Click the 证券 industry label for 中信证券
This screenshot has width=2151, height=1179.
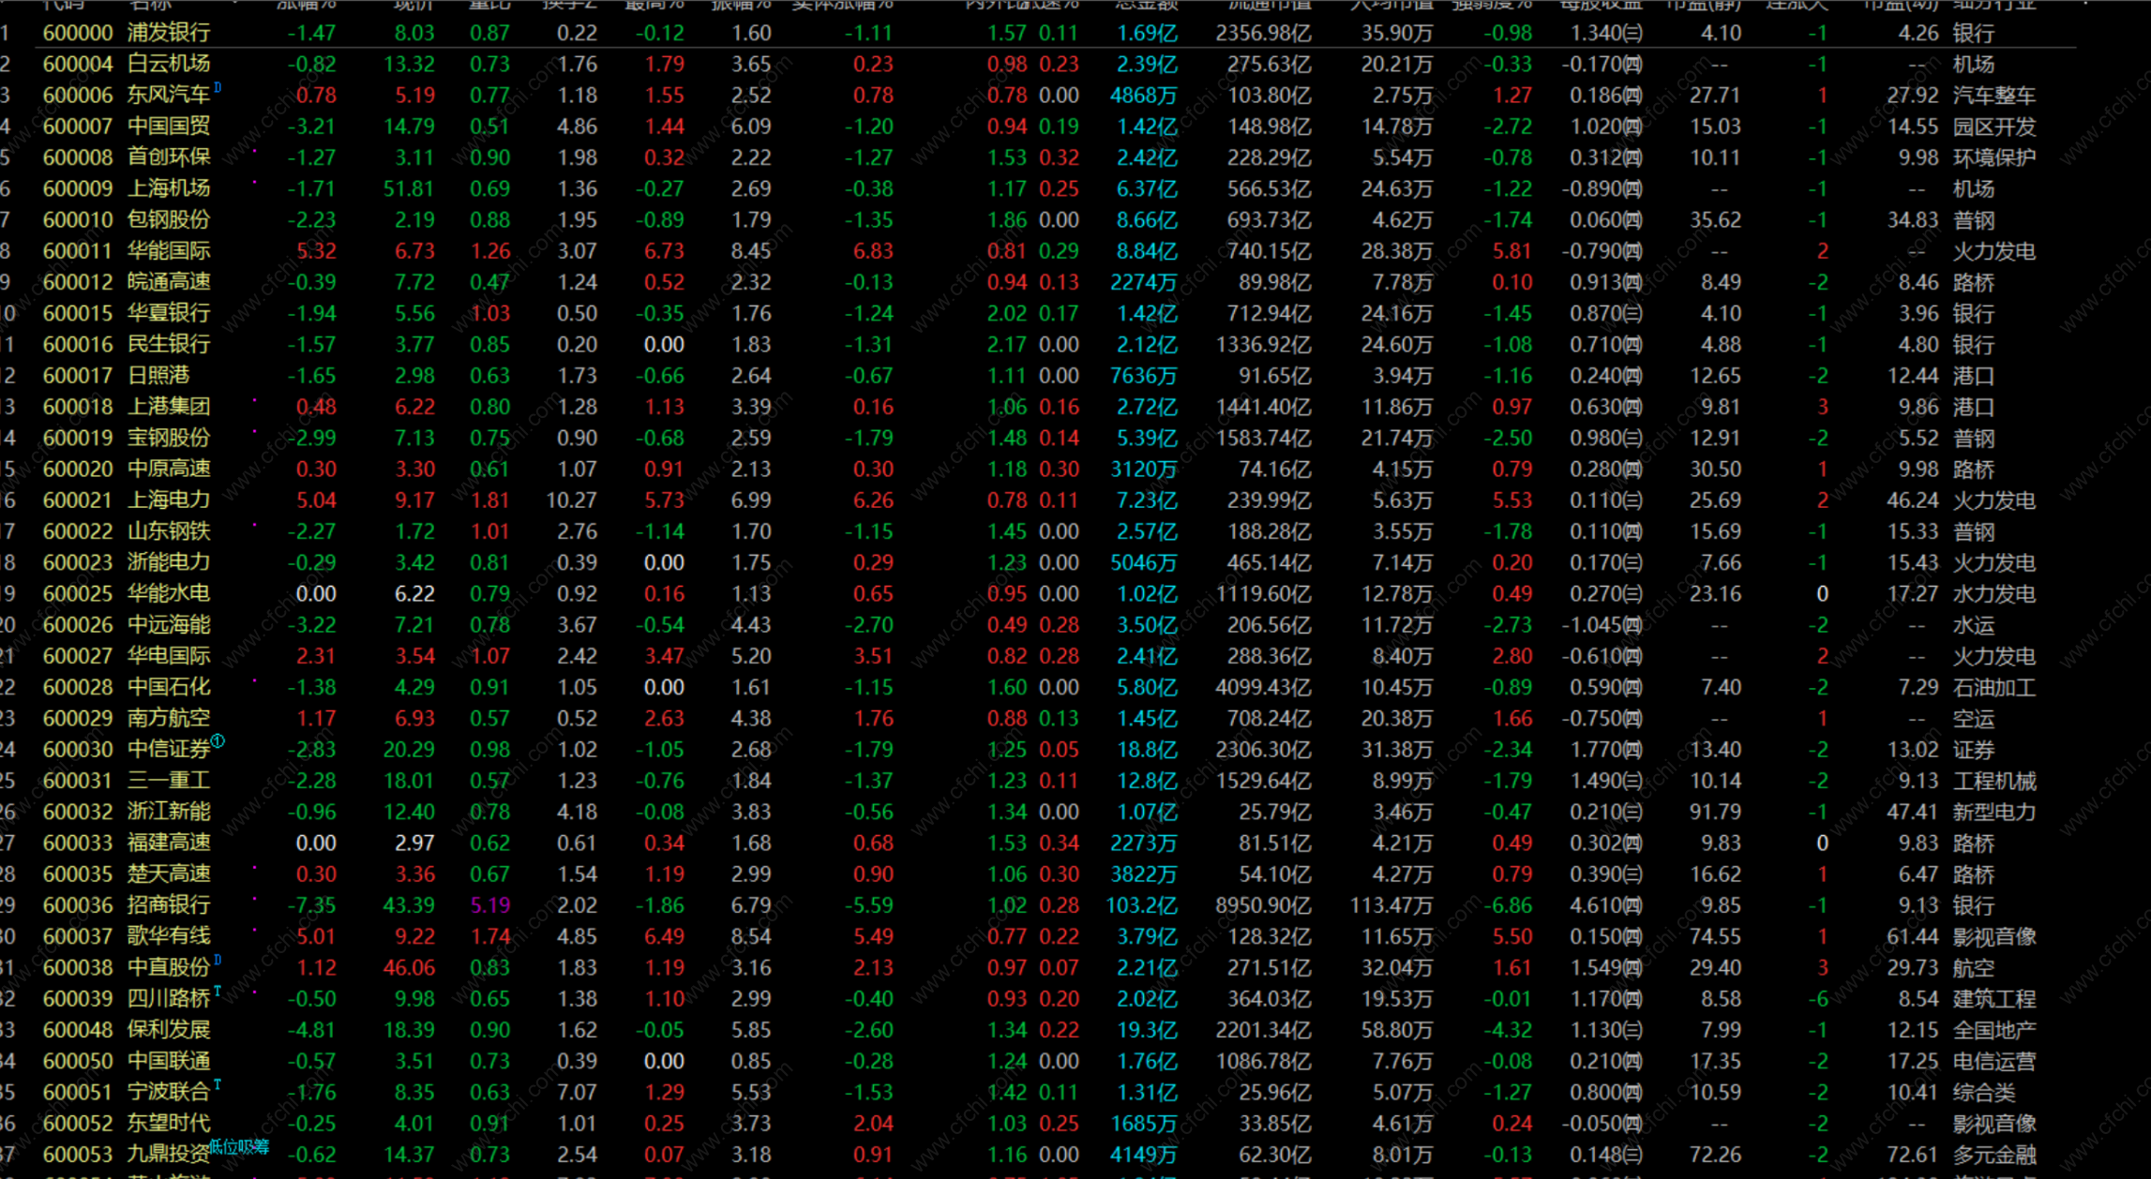[1973, 750]
